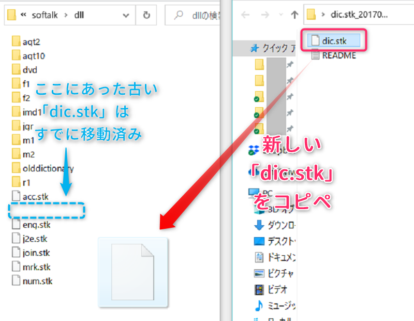Go up one folder level

[x=294, y=15]
